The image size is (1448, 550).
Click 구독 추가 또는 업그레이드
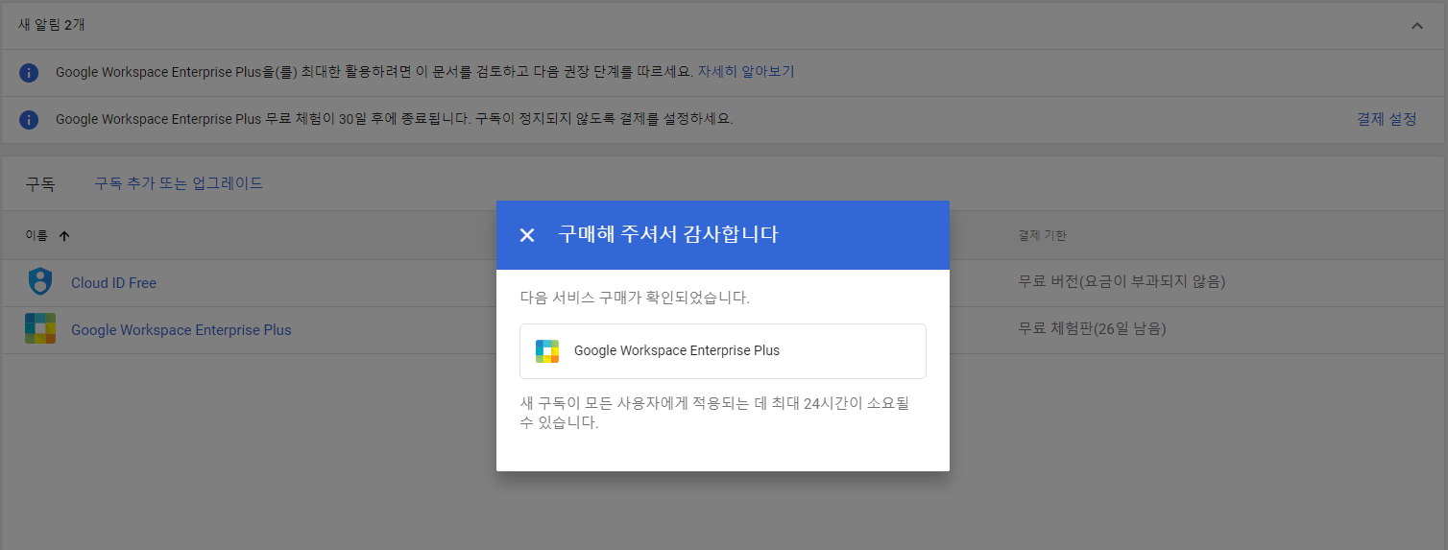point(179,183)
